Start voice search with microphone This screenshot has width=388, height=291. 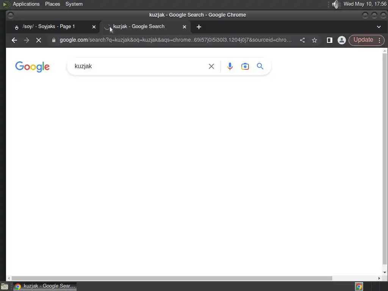point(230,66)
